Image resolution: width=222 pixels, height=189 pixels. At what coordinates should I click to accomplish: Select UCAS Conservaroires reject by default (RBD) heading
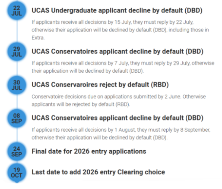pyautogui.click(x=100, y=85)
